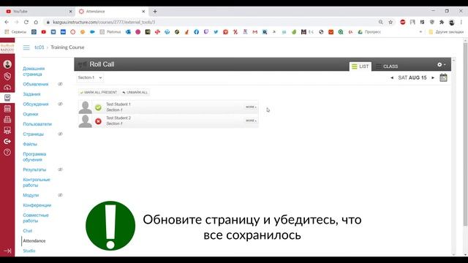Close the YouTube browser tab
Viewport: 468px width, 263px height.
70,12
